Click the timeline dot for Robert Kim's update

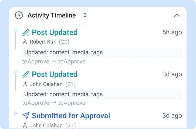point(16,30)
